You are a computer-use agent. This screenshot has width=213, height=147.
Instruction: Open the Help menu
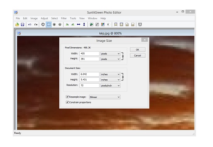click(x=103, y=18)
